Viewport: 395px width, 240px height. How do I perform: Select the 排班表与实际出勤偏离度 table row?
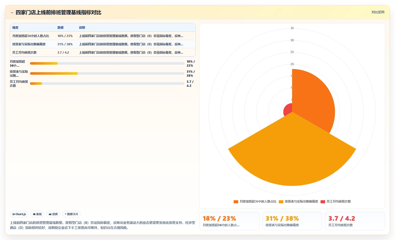[103, 44]
